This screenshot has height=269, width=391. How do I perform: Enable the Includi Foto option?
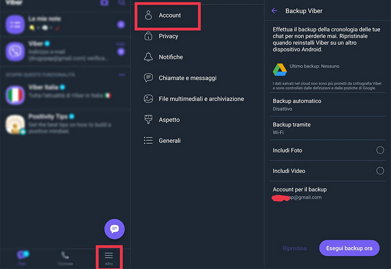pyautogui.click(x=380, y=150)
